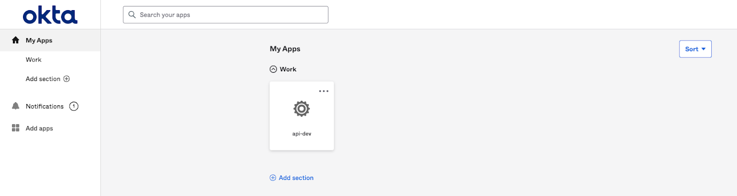Click the caret arrow on the Sort button

[x=703, y=49]
